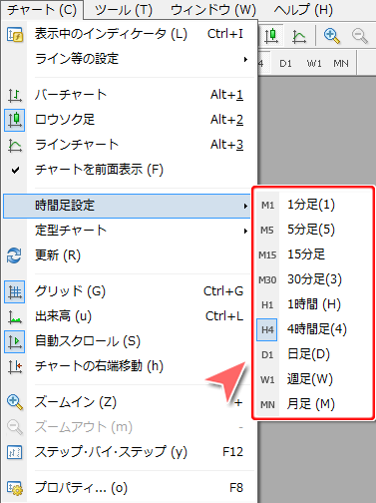
Task: Click the M15 timeframe icon
Action: click(267, 255)
